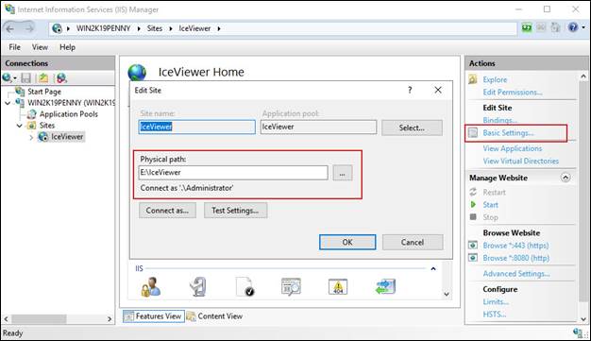Click the Limits... link
591x341 pixels.
[496, 301]
